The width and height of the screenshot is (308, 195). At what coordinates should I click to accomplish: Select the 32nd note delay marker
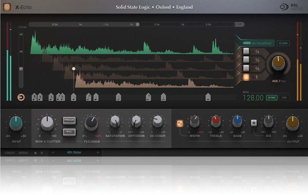pyautogui.click(x=34, y=97)
